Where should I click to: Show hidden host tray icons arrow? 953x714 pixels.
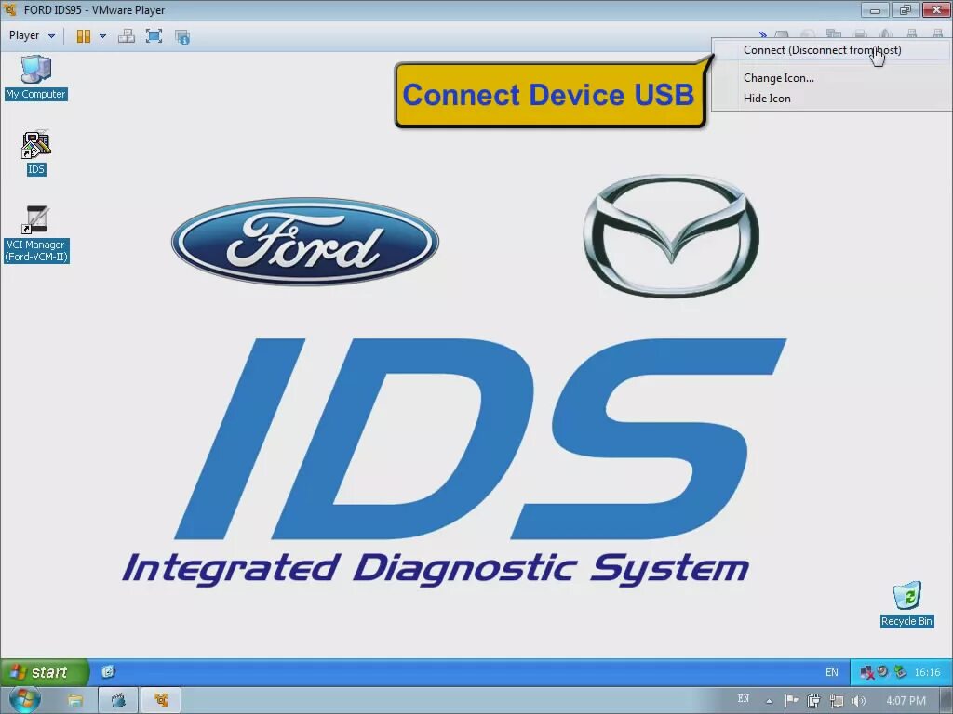770,701
